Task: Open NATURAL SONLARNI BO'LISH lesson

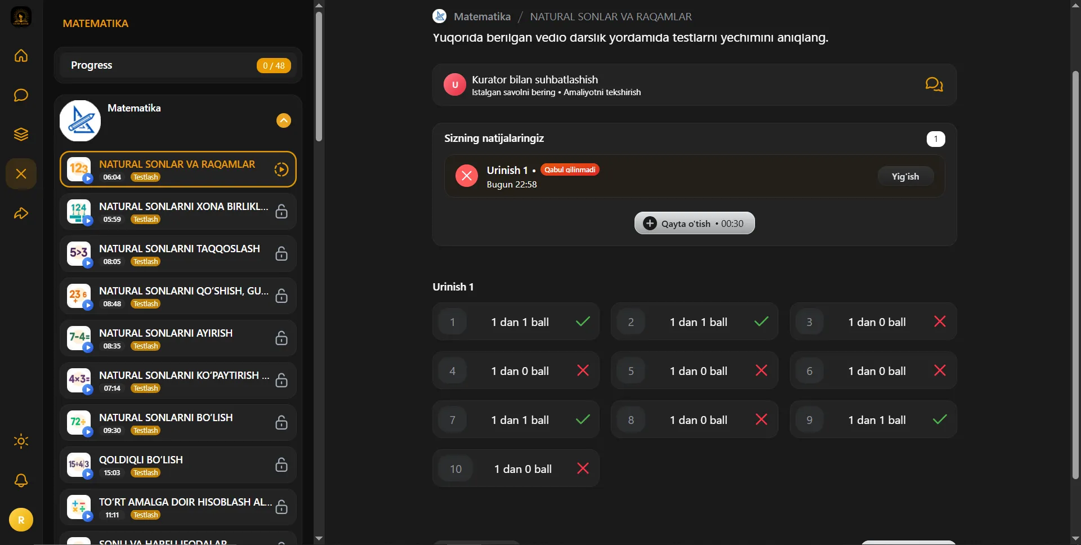Action: tap(178, 422)
